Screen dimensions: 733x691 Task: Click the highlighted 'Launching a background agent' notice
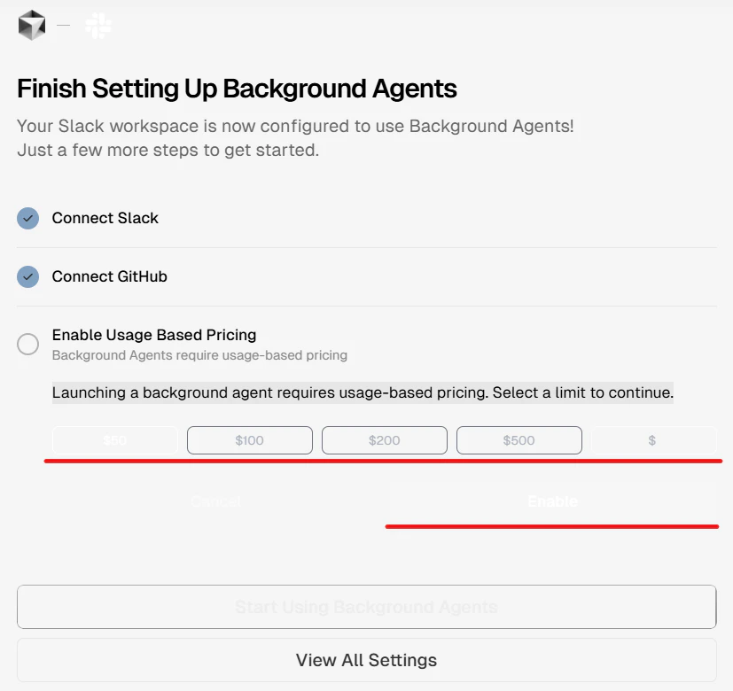[x=363, y=392]
